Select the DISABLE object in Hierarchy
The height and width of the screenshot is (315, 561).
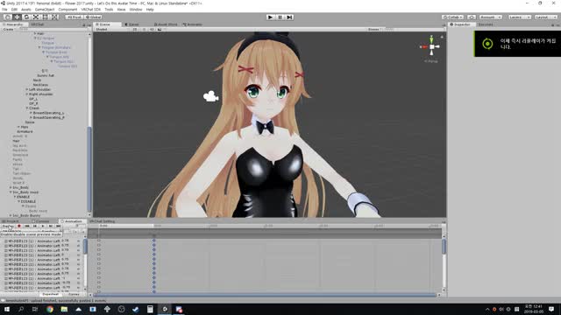point(28,201)
